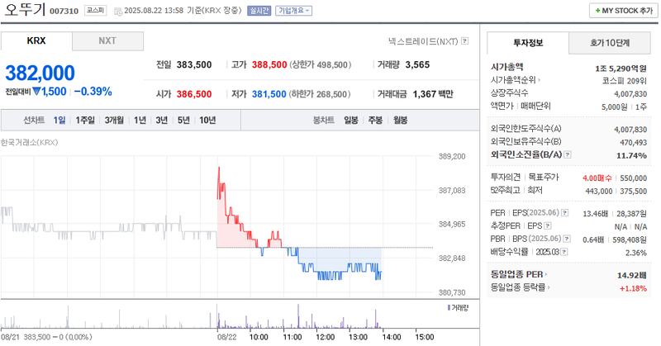This screenshot has height=346, width=661.
Task: Open help icon beside PER EPS(2025.06)
Action: click(x=564, y=213)
